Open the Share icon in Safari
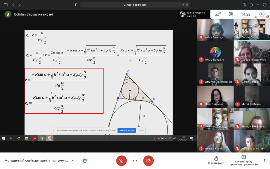270x169 pixels. pyautogui.click(x=251, y=5)
